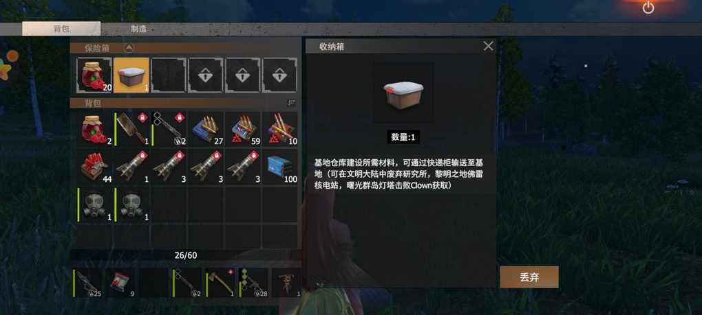
Task: Open the backpack sort options icon
Action: coord(291,103)
